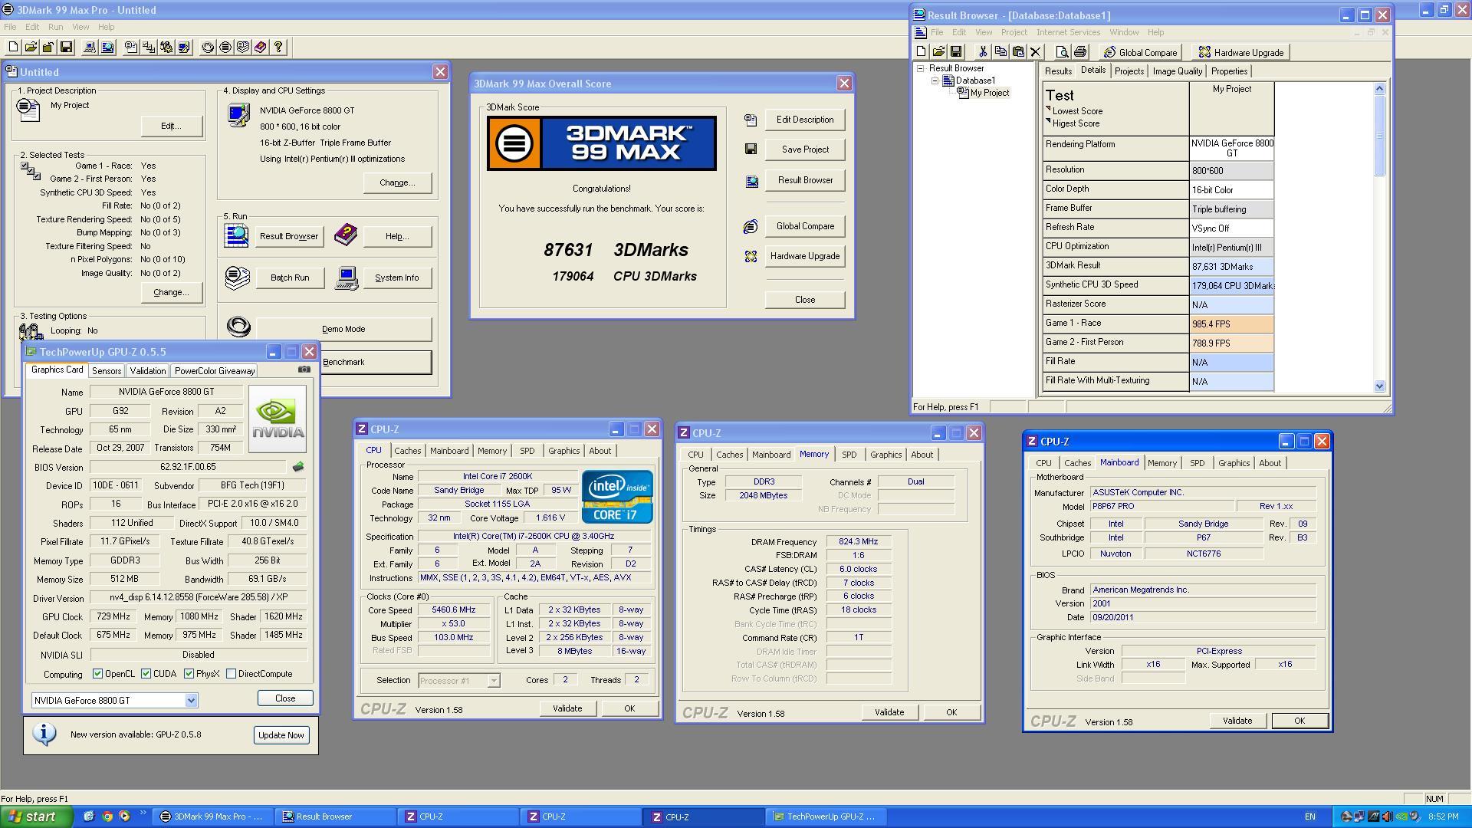Click the Batch Run button
Screen dimensions: 1472x828
pyautogui.click(x=290, y=278)
